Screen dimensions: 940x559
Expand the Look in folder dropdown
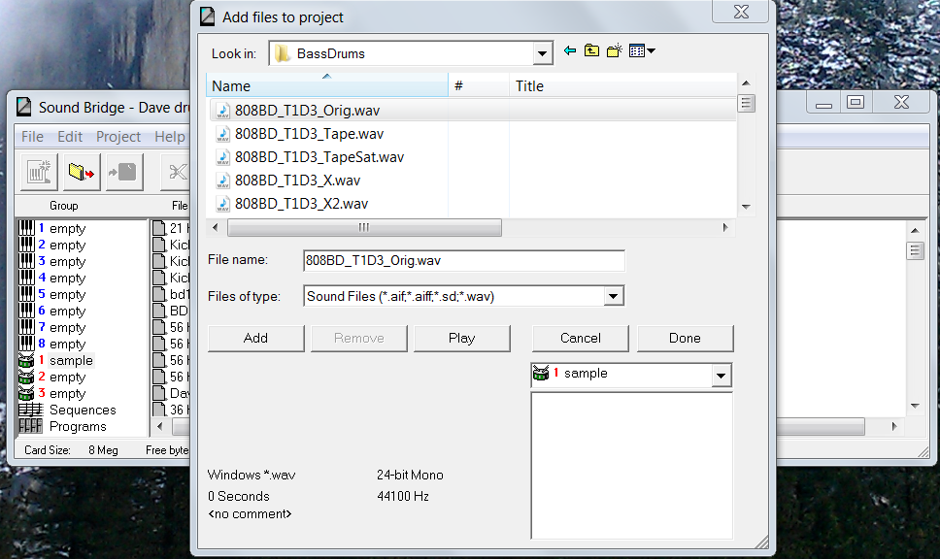coord(543,53)
